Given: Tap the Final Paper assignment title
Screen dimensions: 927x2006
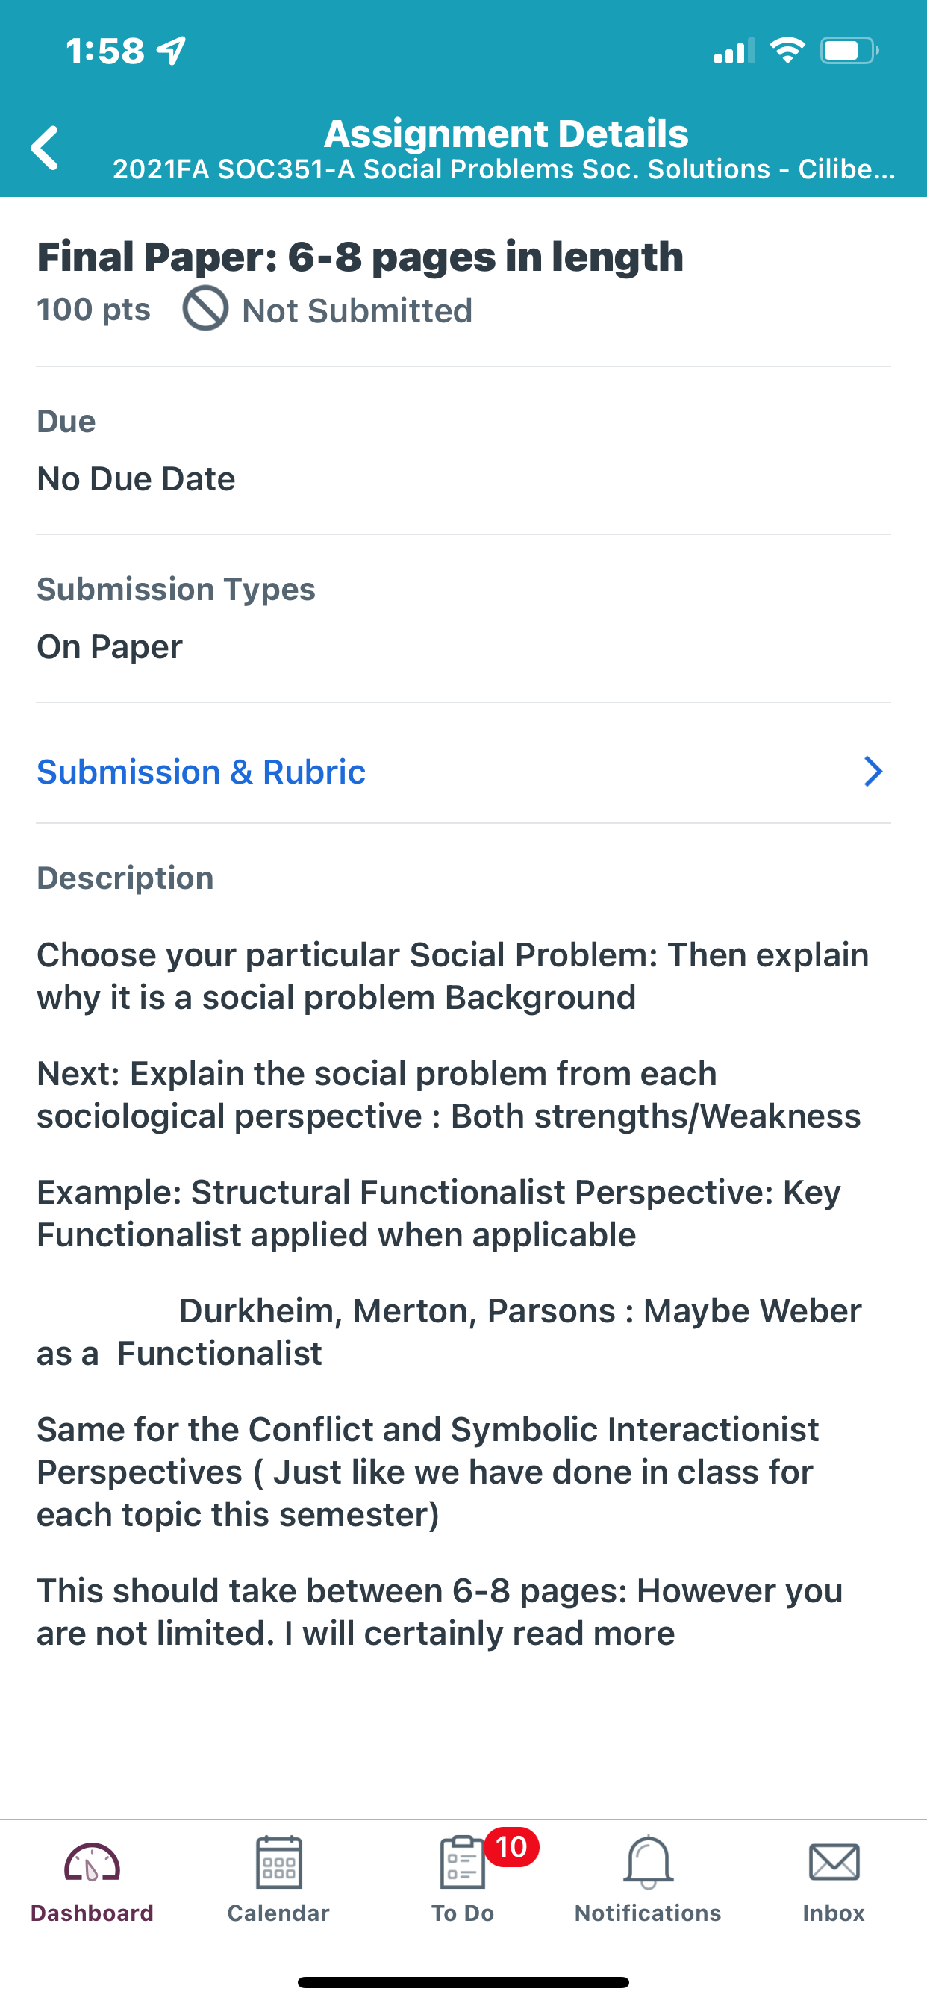Looking at the screenshot, I should pyautogui.click(x=360, y=256).
